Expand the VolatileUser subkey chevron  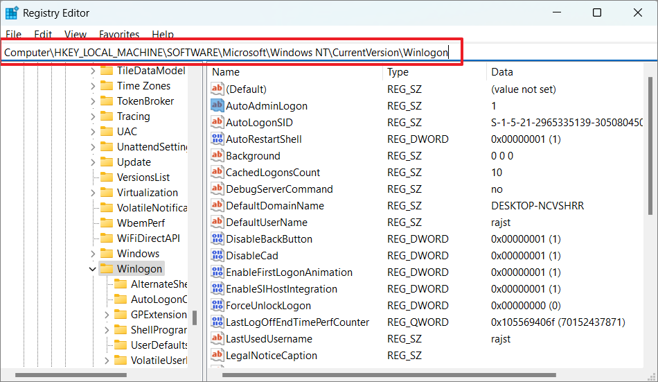(x=107, y=361)
